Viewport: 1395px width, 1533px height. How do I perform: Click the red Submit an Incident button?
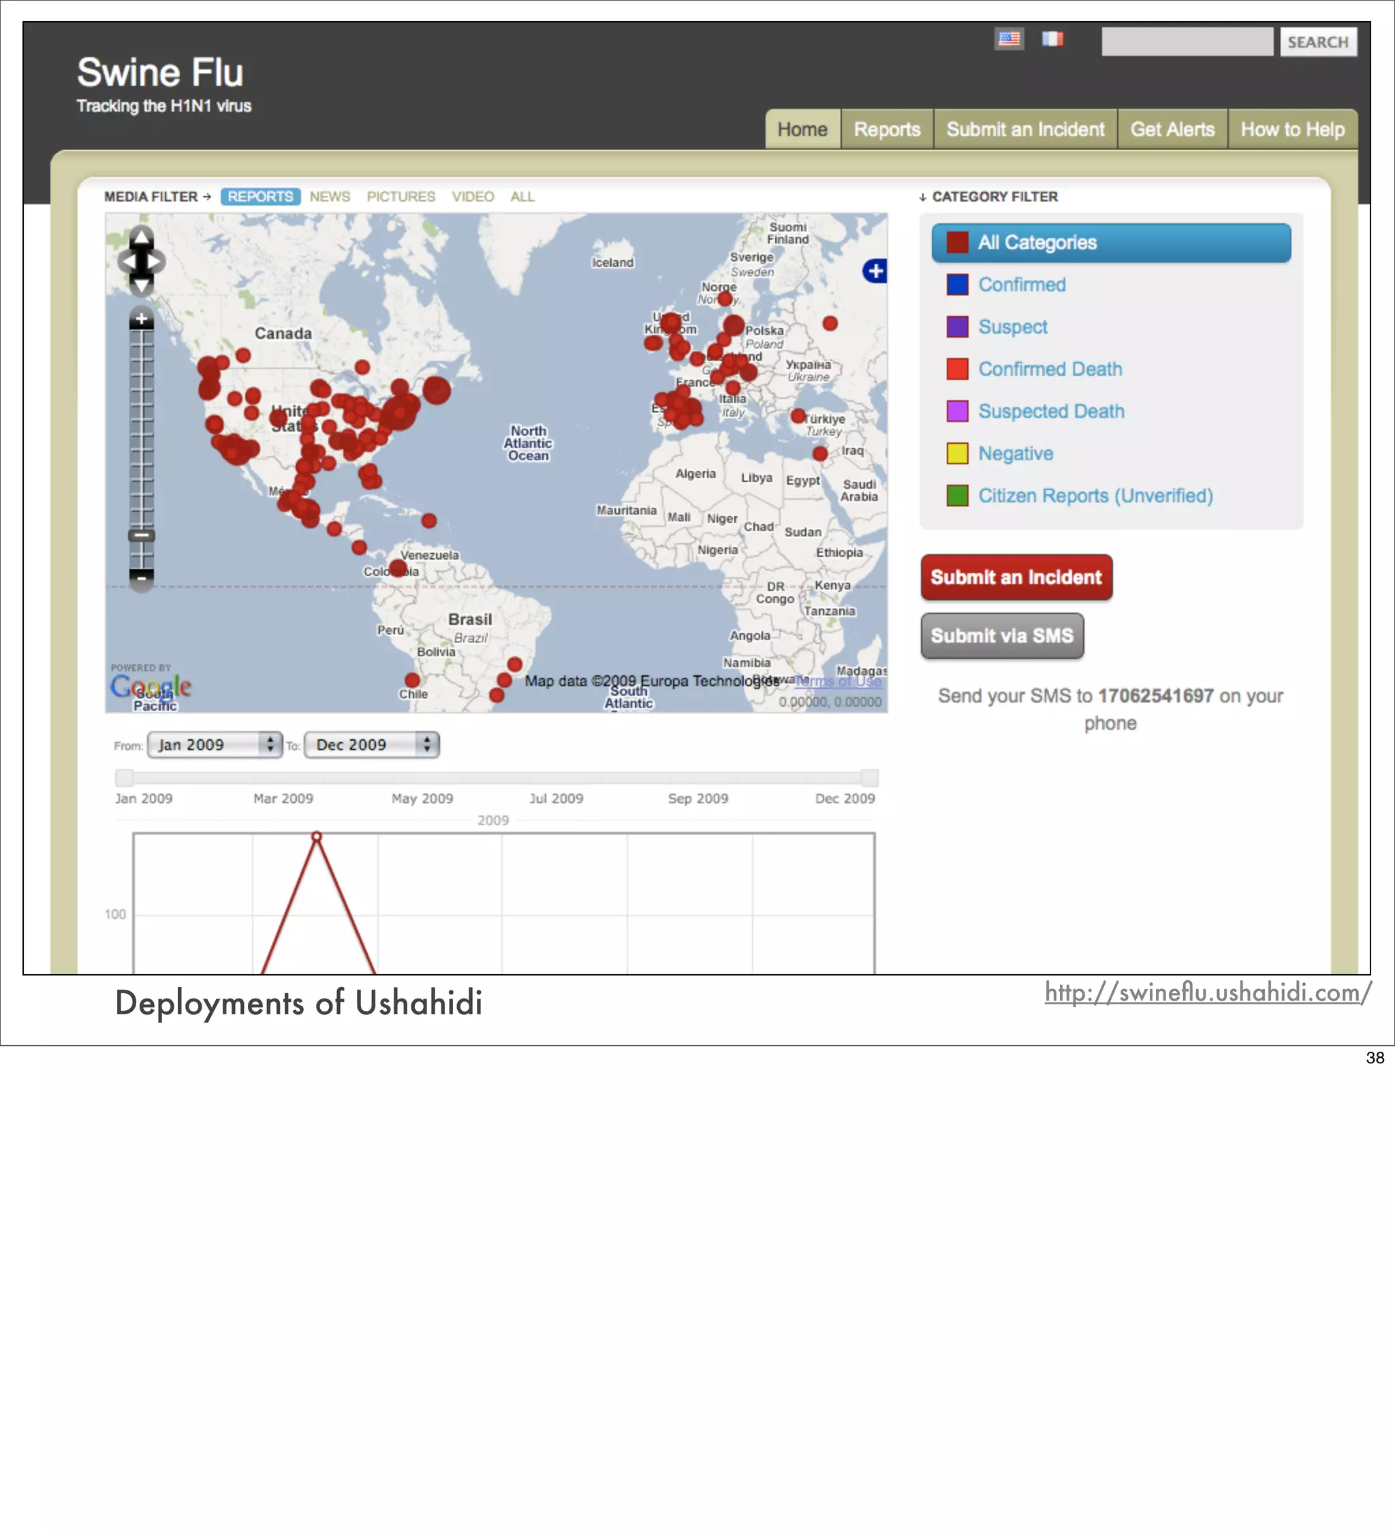1016,577
